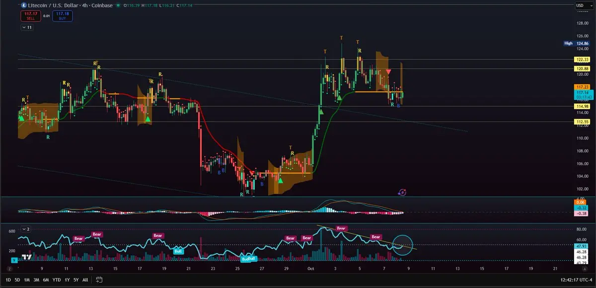This screenshot has width=596, height=288.
Task: Select the 1M time range
Action: pyautogui.click(x=27, y=280)
